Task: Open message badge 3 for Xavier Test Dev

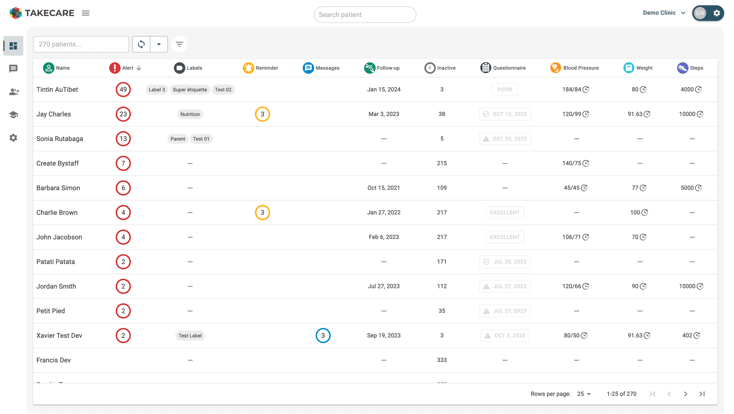Action: point(323,336)
